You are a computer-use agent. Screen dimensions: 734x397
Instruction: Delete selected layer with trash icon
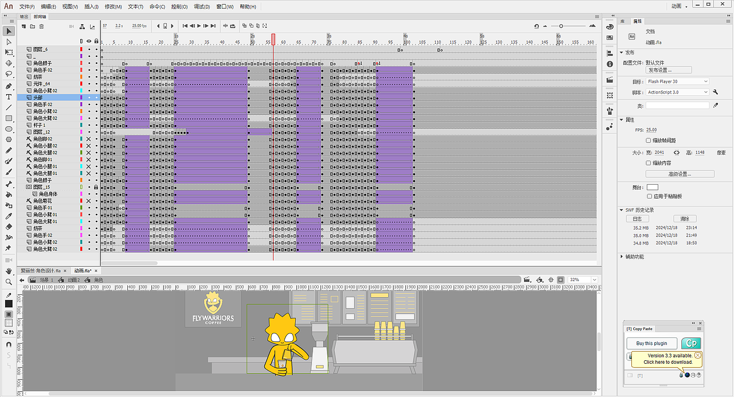(x=41, y=26)
